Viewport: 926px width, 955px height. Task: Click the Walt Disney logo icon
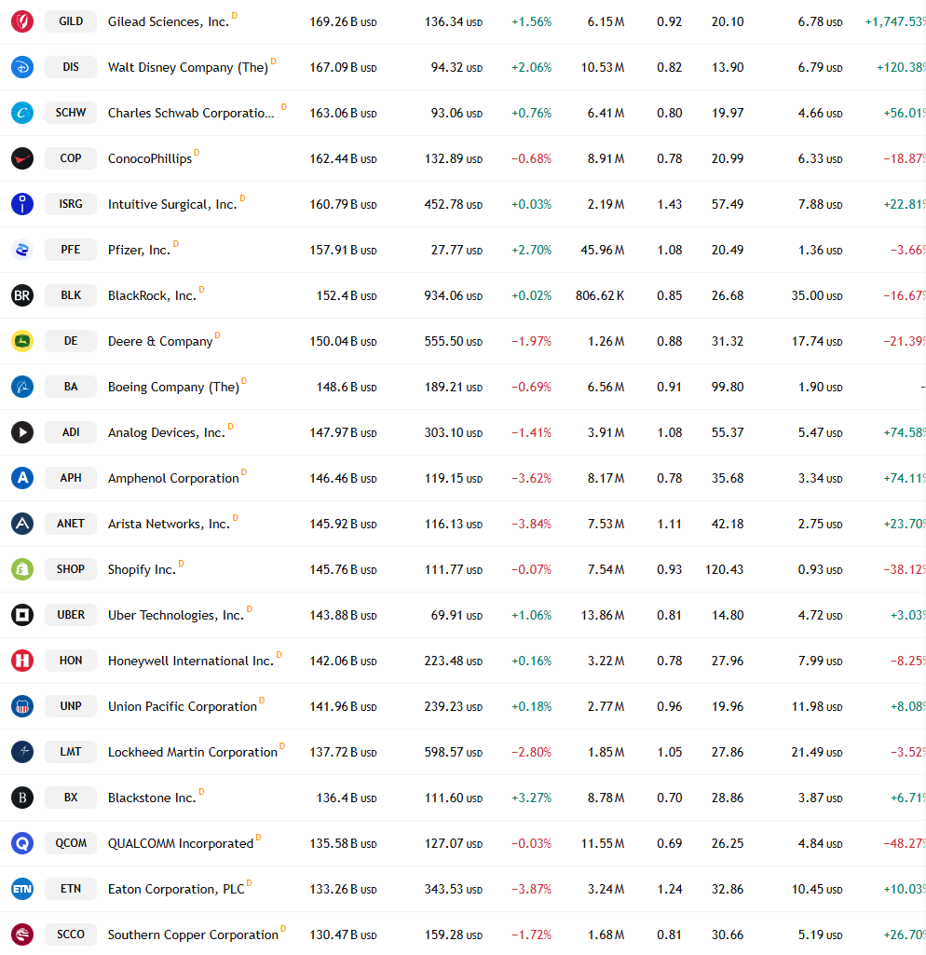tap(22, 67)
